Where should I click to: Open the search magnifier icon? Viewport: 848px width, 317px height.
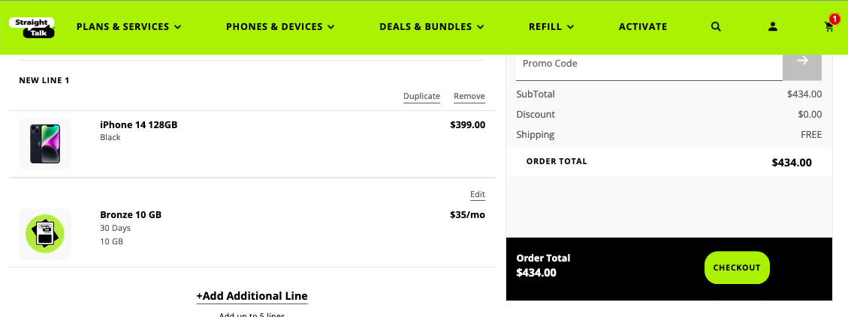click(x=716, y=27)
